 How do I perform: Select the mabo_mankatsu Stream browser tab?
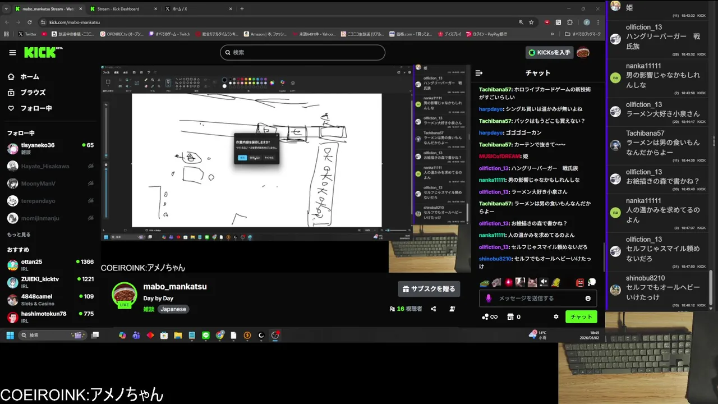48,9
